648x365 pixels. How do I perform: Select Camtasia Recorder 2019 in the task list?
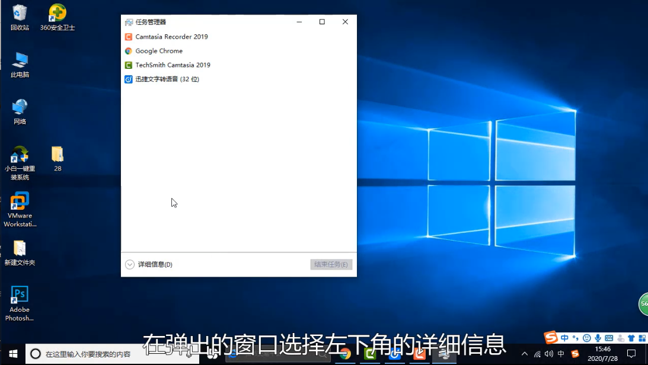click(171, 37)
